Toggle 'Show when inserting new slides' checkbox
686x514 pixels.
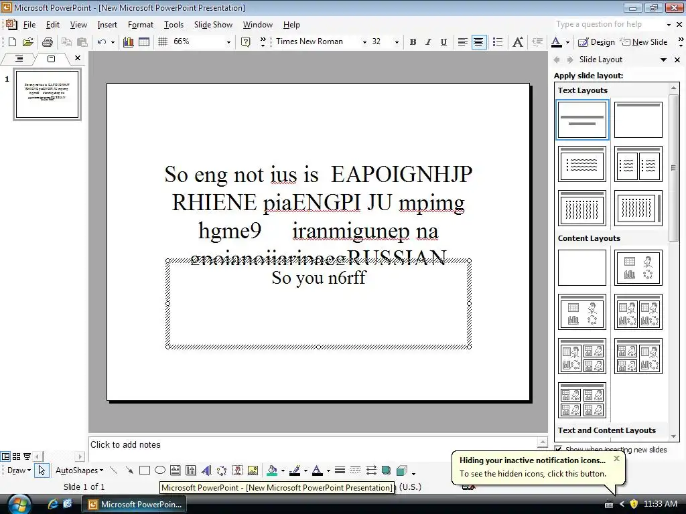click(558, 449)
